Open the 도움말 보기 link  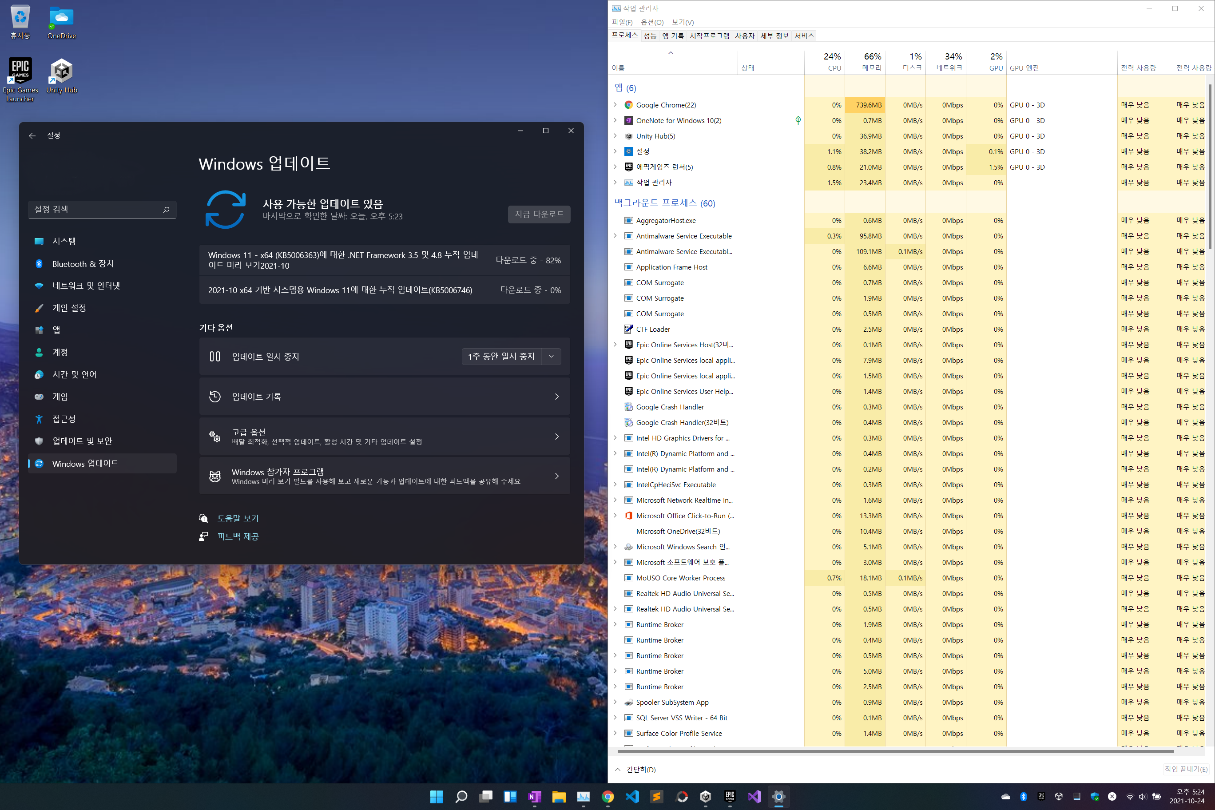[x=238, y=518]
